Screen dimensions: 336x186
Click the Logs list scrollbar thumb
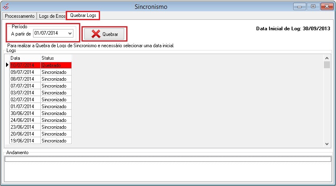[x=327, y=65]
